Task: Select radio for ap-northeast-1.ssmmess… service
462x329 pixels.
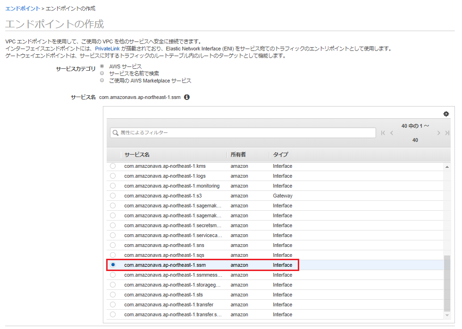Action: pos(113,275)
